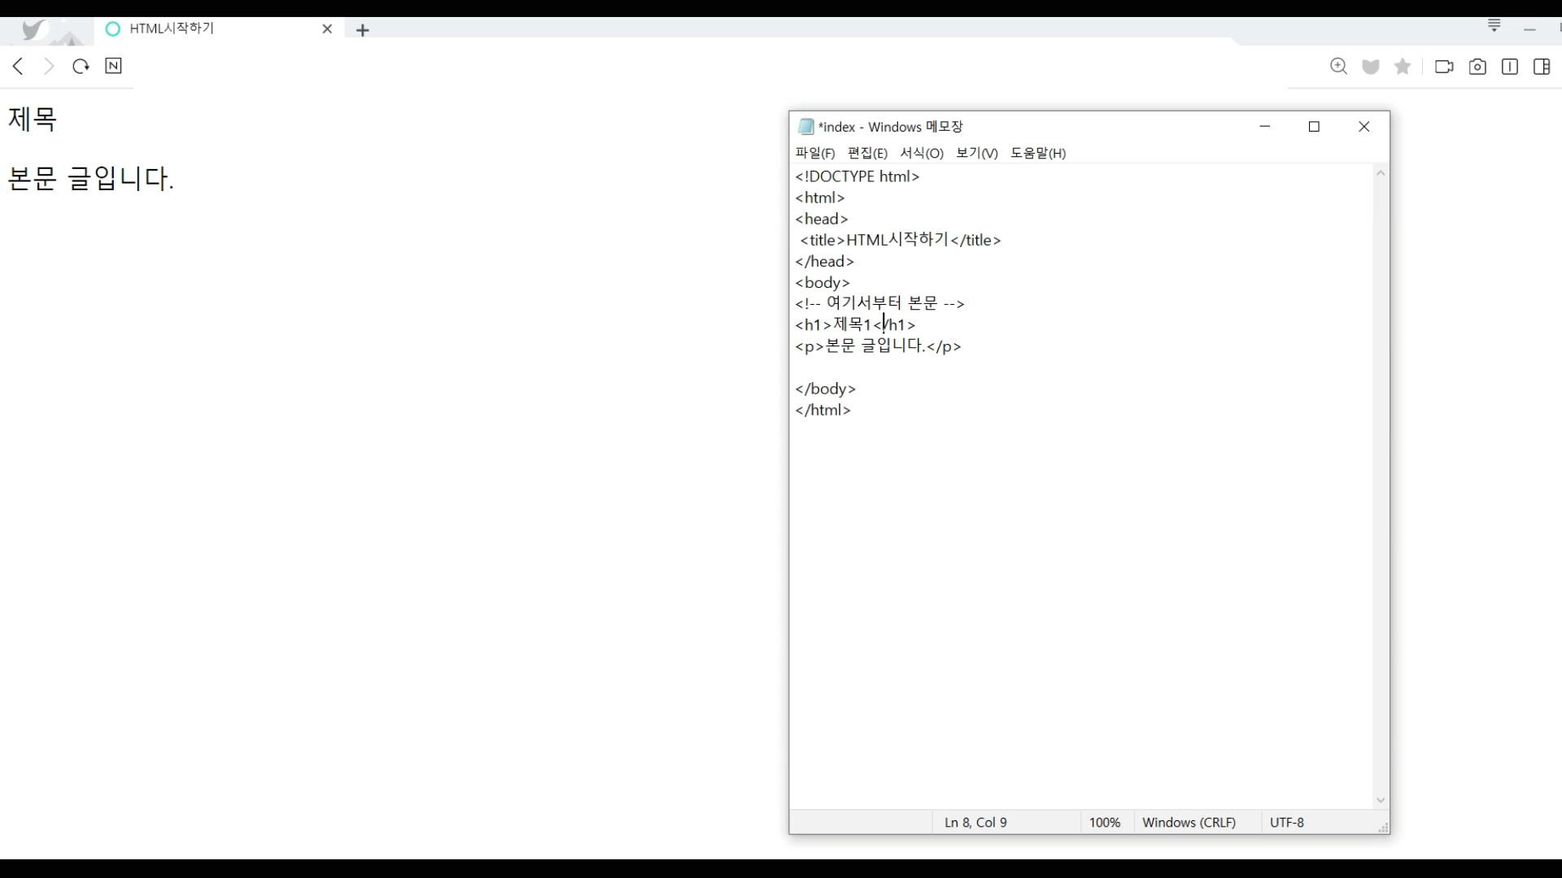1562x878 pixels.
Task: Reload the current page
Action: pos(81,66)
